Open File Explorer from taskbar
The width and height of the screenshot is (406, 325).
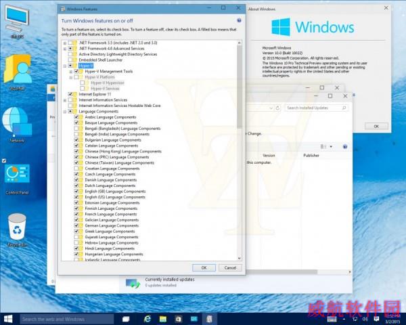[x=163, y=319]
